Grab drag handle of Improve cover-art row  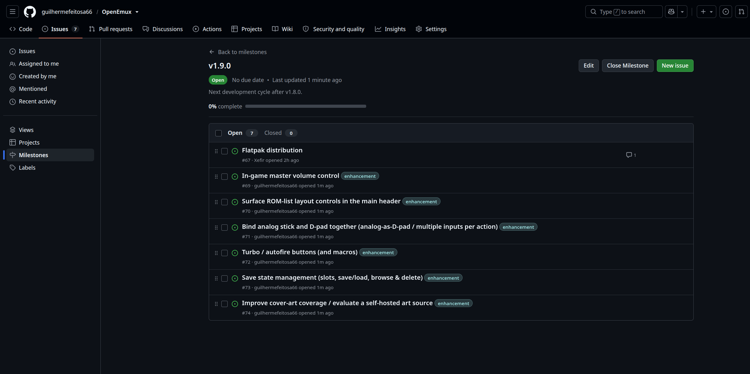[x=216, y=304]
